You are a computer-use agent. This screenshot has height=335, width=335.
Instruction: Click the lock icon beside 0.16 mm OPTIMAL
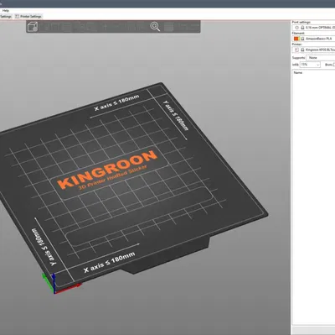302,28
